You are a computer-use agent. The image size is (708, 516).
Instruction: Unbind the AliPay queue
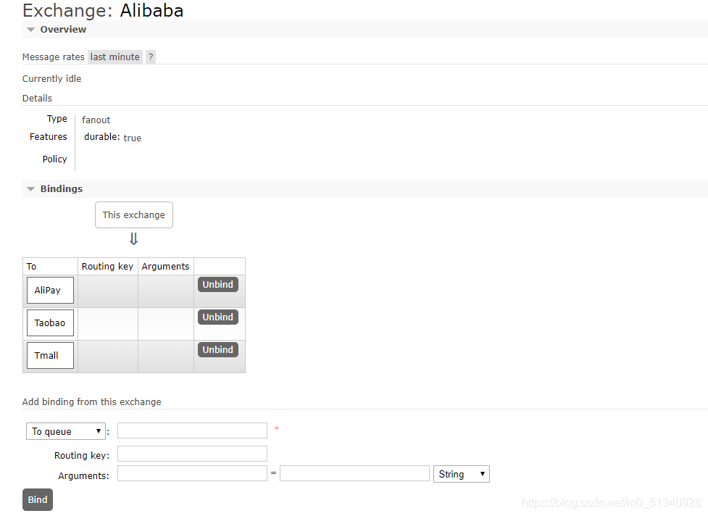[x=217, y=284]
